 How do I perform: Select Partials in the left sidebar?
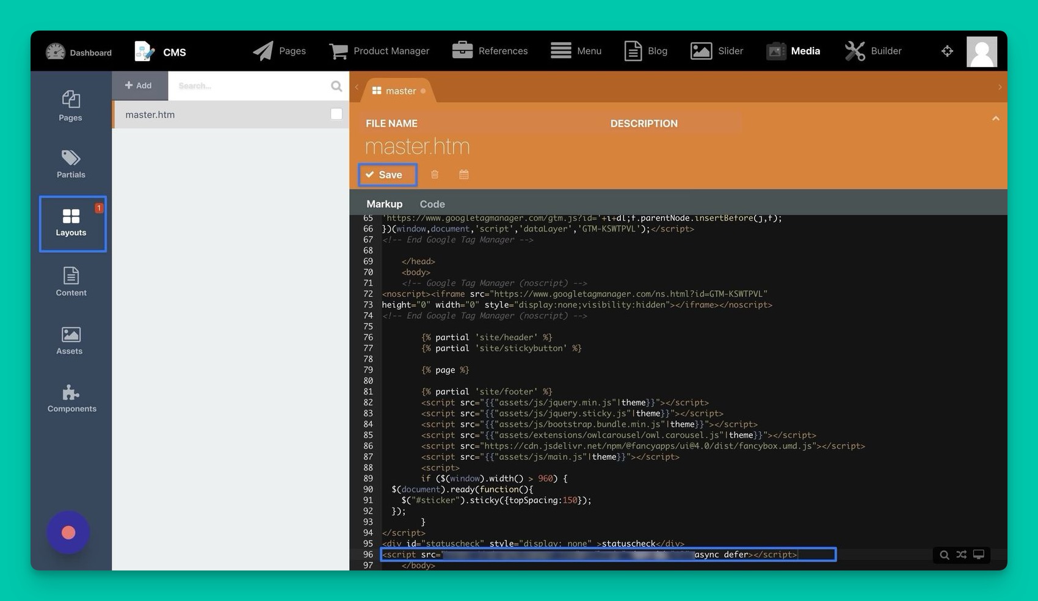(x=71, y=164)
